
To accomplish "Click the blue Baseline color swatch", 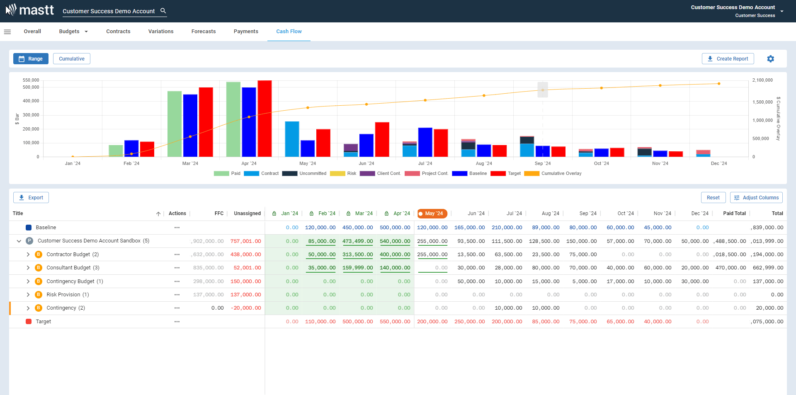I will (28, 227).
